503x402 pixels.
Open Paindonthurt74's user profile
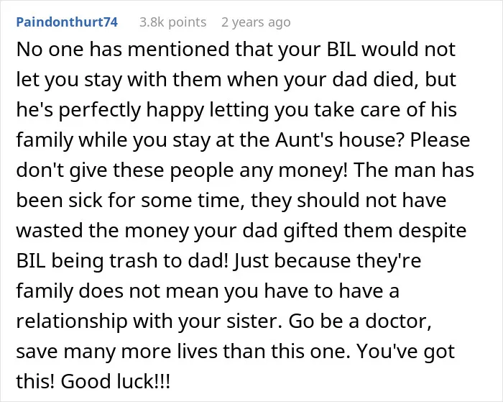67,22
